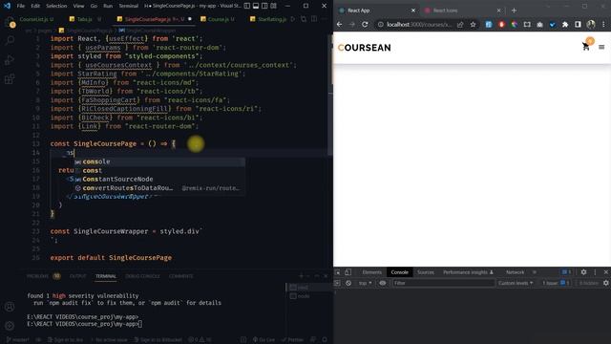Switch to the Sources tab in DevTools

[426, 272]
